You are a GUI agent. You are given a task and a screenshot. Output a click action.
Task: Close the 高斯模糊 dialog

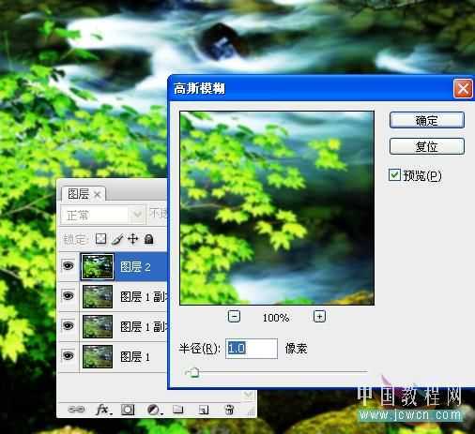(463, 89)
